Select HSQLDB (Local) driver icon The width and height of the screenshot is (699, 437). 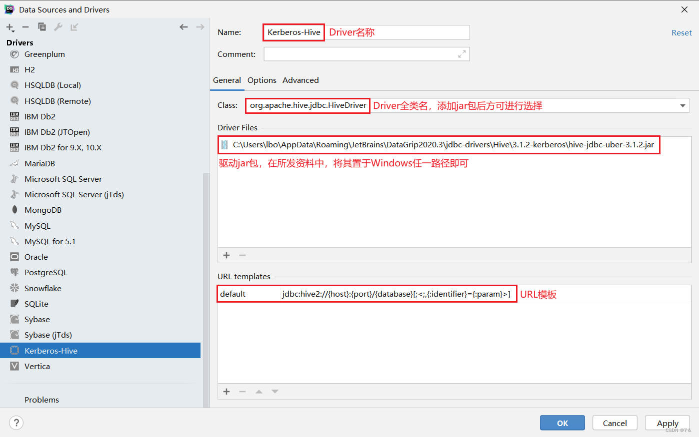(x=14, y=85)
